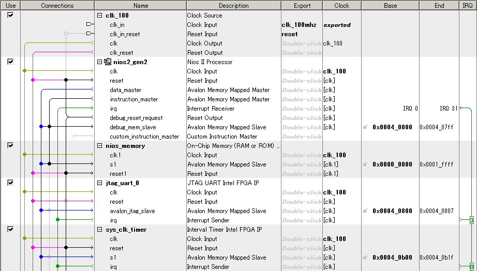Image resolution: width=477 pixels, height=271 pixels.
Task: Click the Connections column header
Action: (57, 6)
